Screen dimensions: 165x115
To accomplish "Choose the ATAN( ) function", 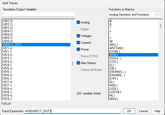I will [x=134, y=52].
